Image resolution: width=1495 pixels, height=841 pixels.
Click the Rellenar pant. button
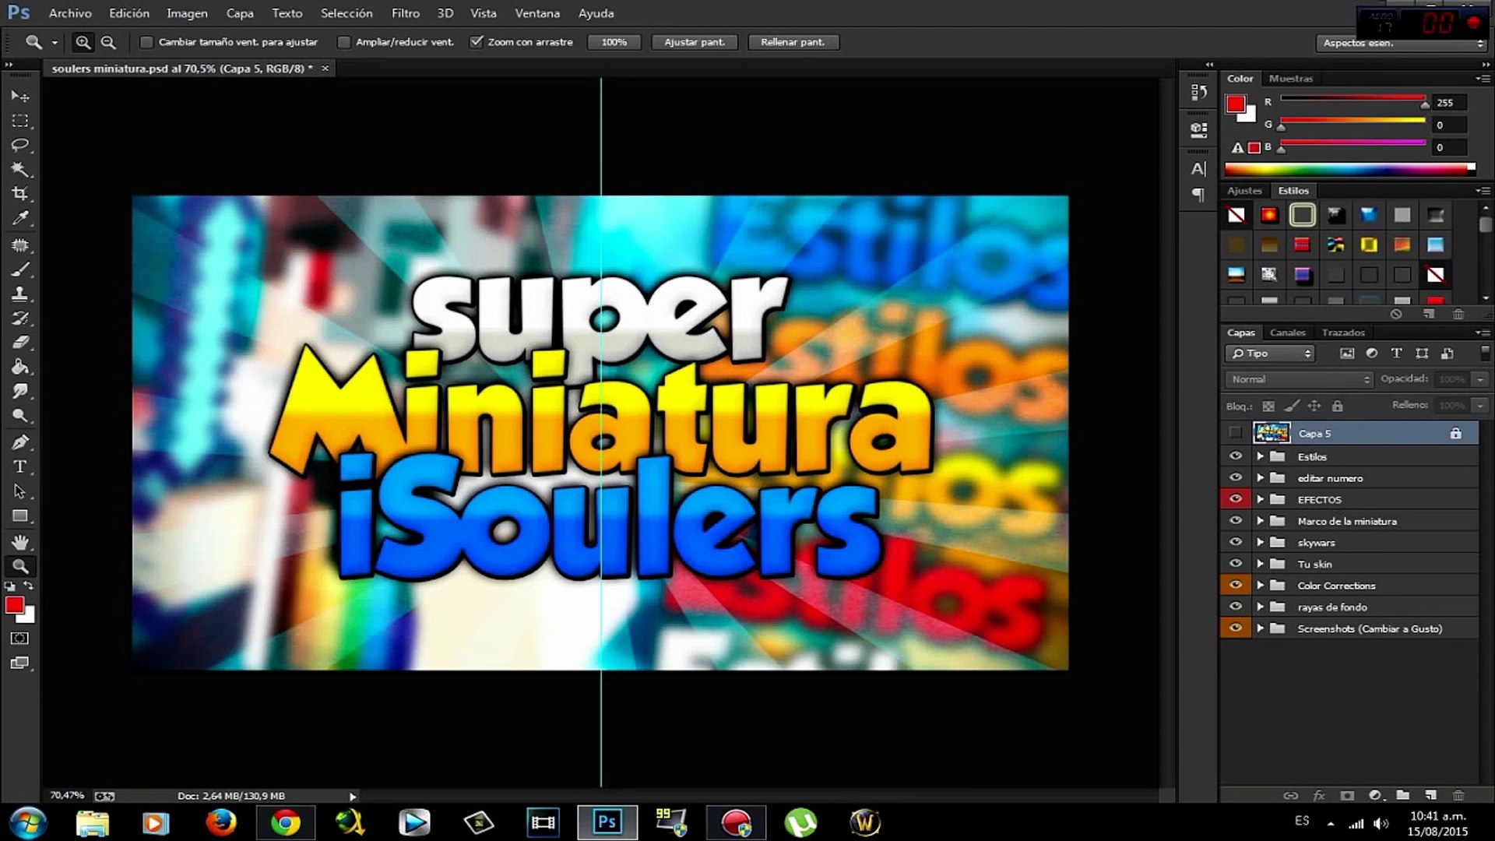coord(793,42)
